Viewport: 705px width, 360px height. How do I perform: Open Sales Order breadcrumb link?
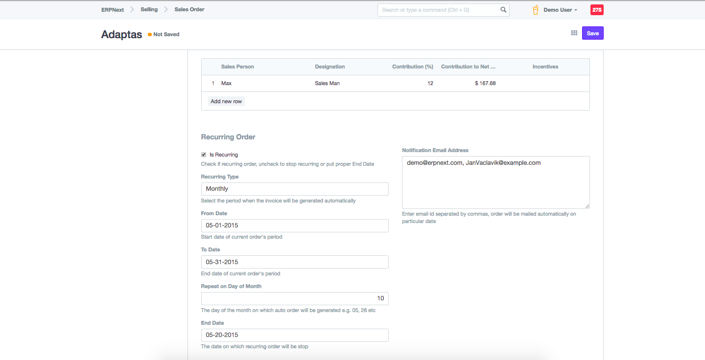pyautogui.click(x=189, y=10)
